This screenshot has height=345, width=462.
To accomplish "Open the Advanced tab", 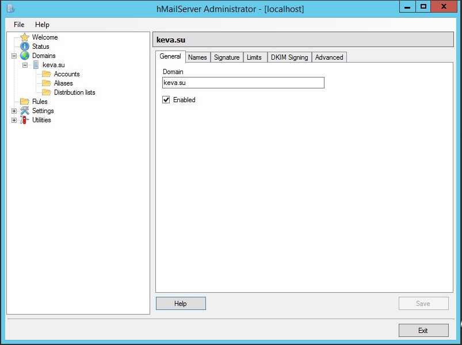I will pos(329,57).
